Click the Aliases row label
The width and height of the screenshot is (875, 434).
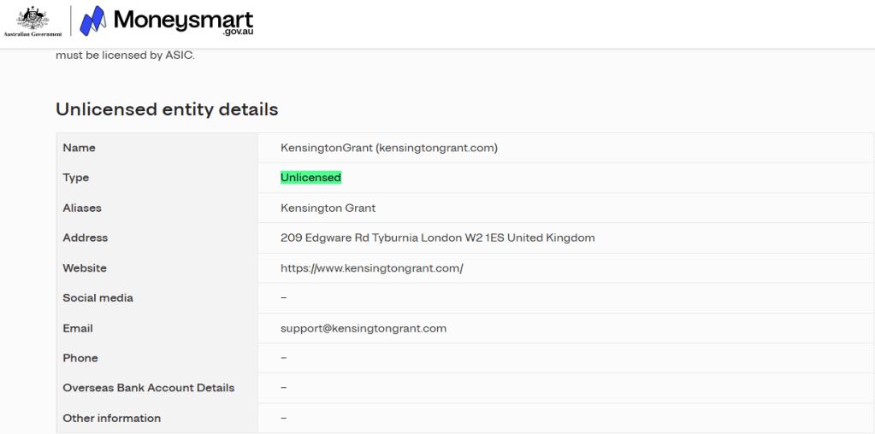(81, 208)
